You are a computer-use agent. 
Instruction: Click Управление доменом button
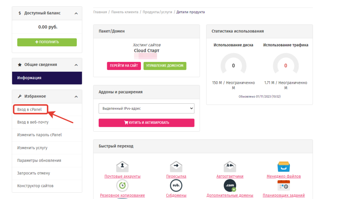pyautogui.click(x=165, y=66)
